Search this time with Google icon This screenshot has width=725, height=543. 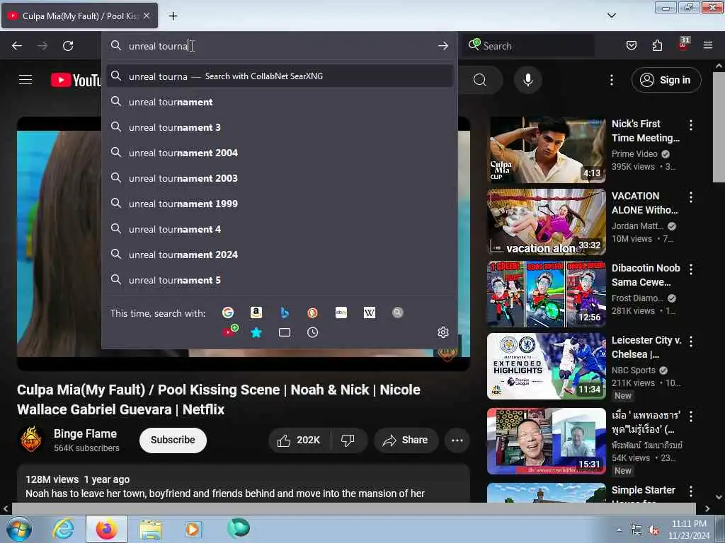(227, 313)
